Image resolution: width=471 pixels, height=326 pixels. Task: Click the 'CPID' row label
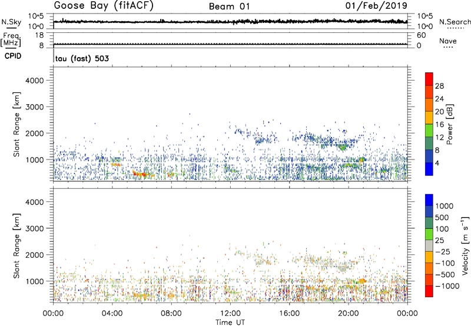[x=13, y=56]
